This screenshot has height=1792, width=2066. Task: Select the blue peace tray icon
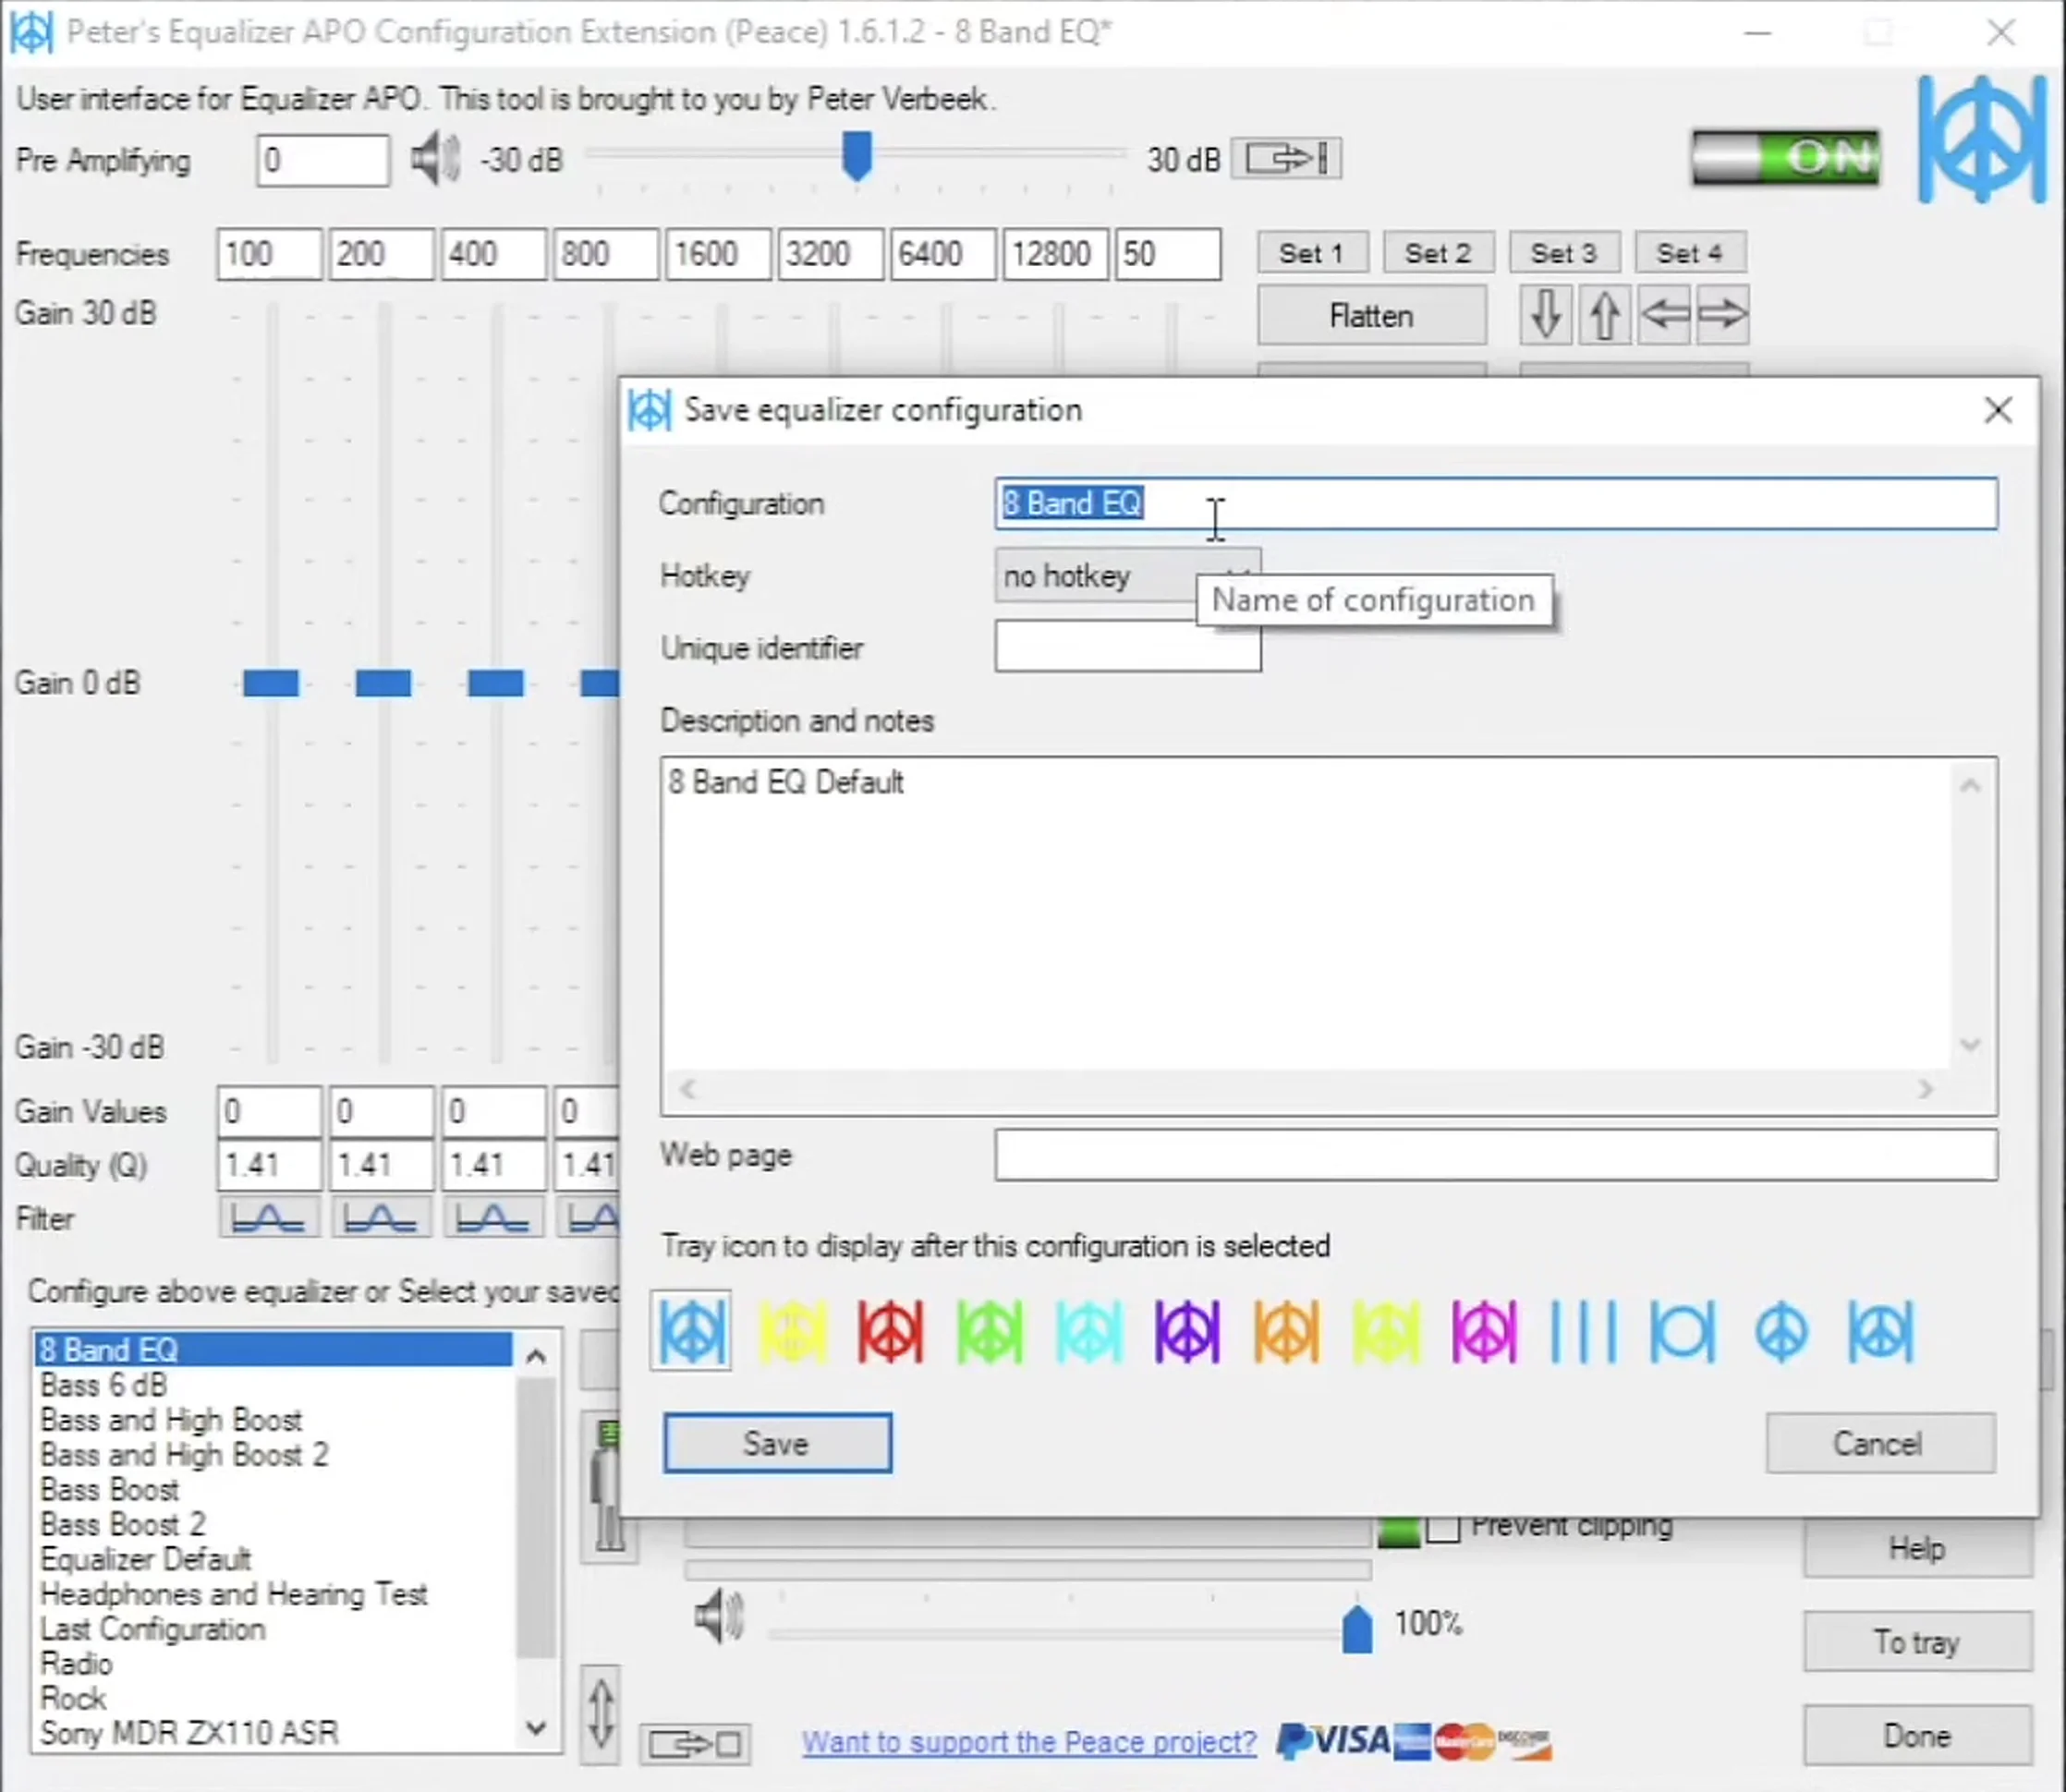pyautogui.click(x=691, y=1331)
